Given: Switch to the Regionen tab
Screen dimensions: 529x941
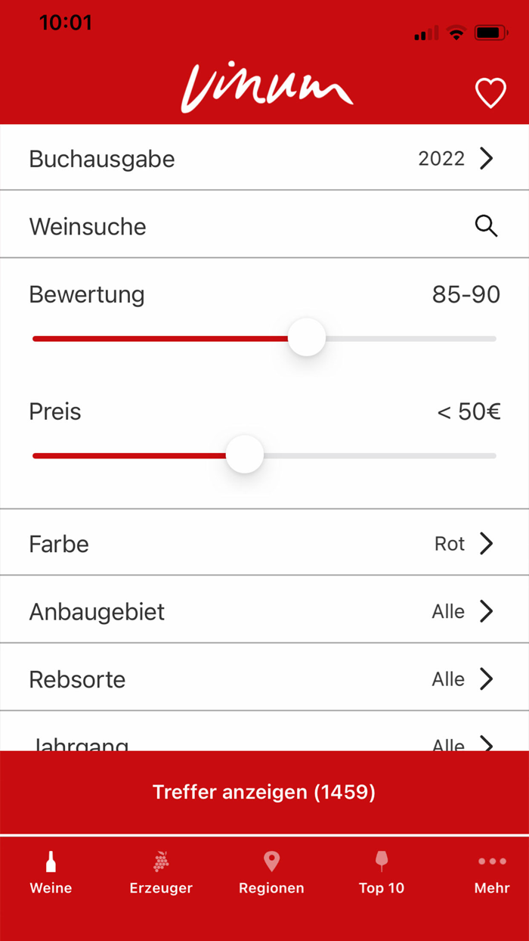Looking at the screenshot, I should point(271,874).
